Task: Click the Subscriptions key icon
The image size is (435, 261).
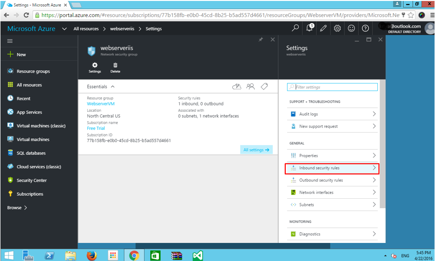Action: (x=10, y=193)
